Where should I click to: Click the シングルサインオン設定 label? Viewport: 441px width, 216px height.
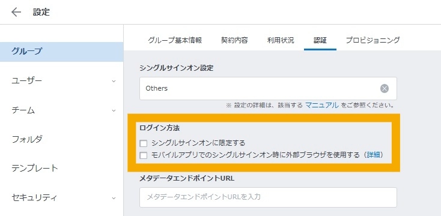177,68
